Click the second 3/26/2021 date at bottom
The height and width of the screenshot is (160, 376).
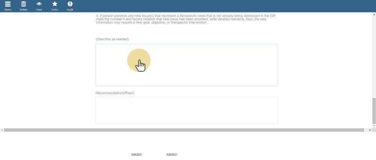(172, 155)
